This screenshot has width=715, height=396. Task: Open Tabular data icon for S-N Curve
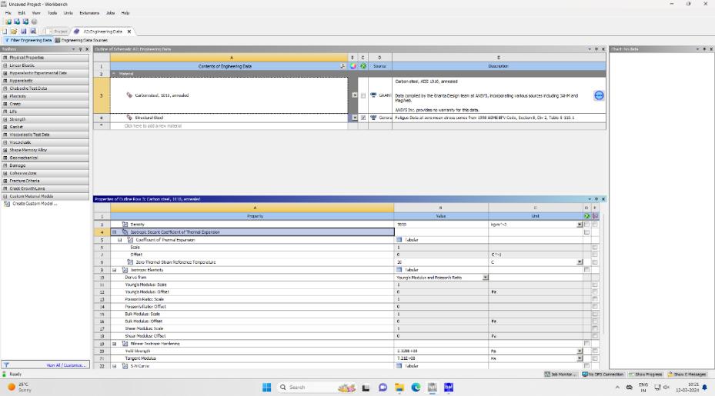[399, 366]
